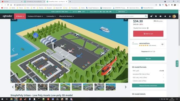
Task: Open the shopping cart icon
Action: point(156,16)
